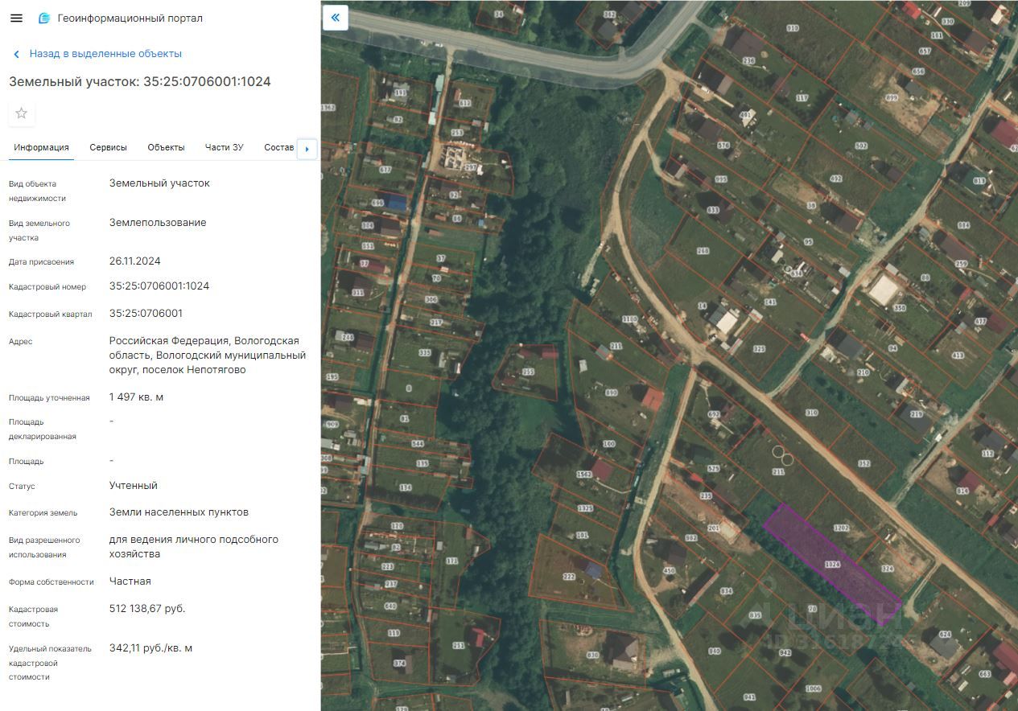This screenshot has width=1018, height=711.
Task: Open the hamburger main menu
Action: pos(16,18)
